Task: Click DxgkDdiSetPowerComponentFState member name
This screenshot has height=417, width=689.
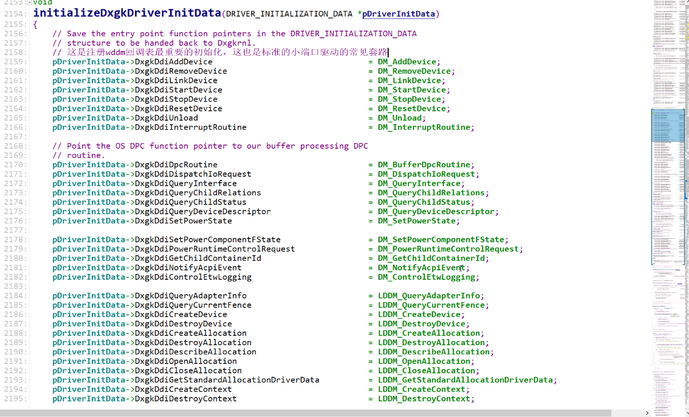Action: click(207, 240)
